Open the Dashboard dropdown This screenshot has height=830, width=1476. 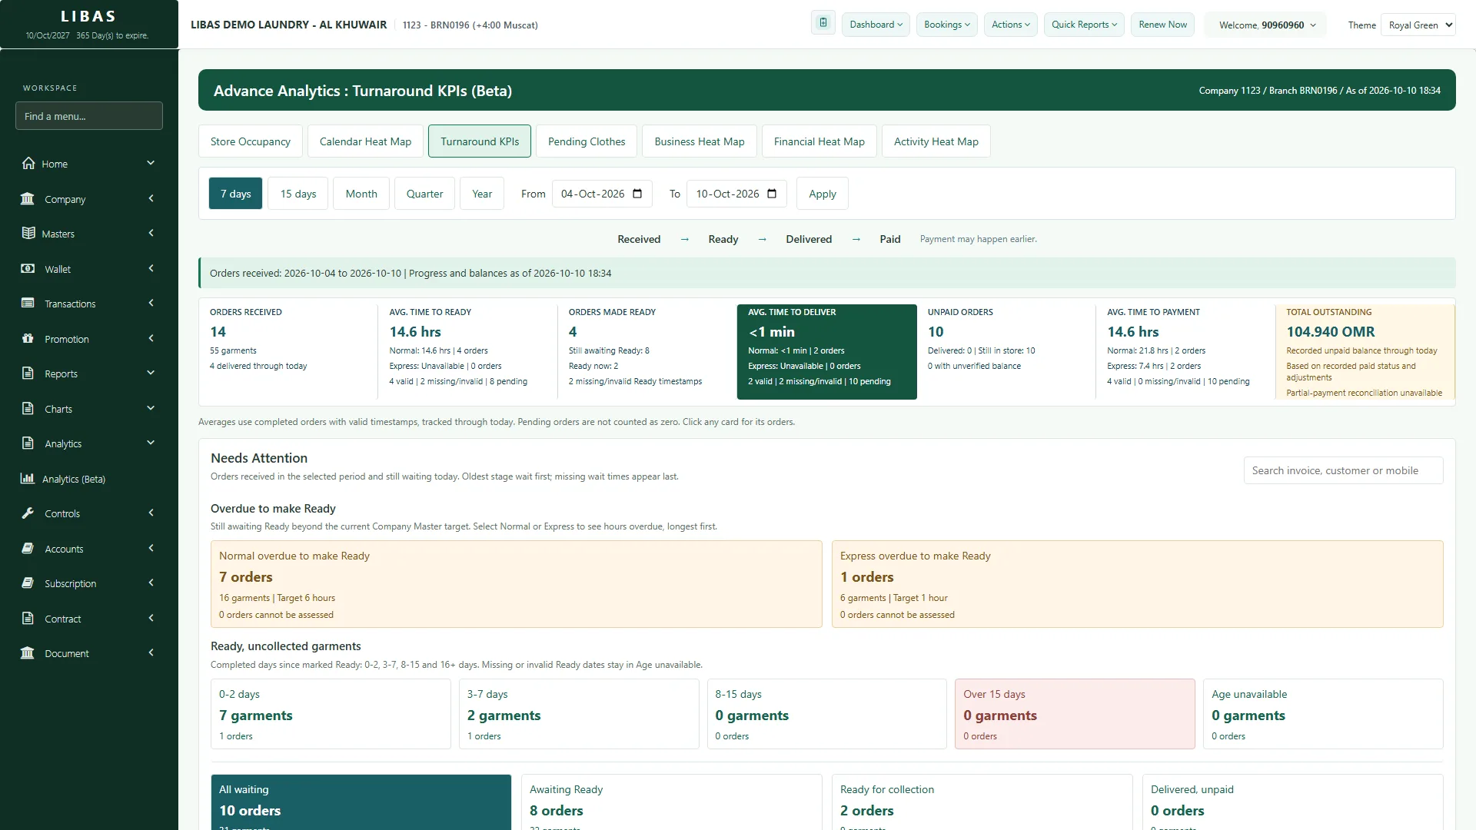[876, 25]
